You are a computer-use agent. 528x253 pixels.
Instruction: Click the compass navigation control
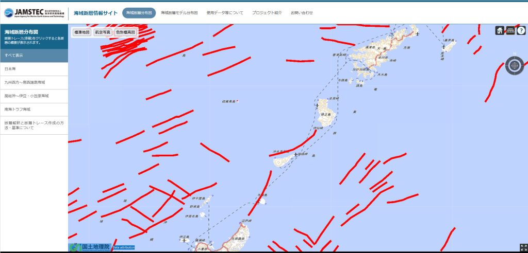tap(514, 65)
